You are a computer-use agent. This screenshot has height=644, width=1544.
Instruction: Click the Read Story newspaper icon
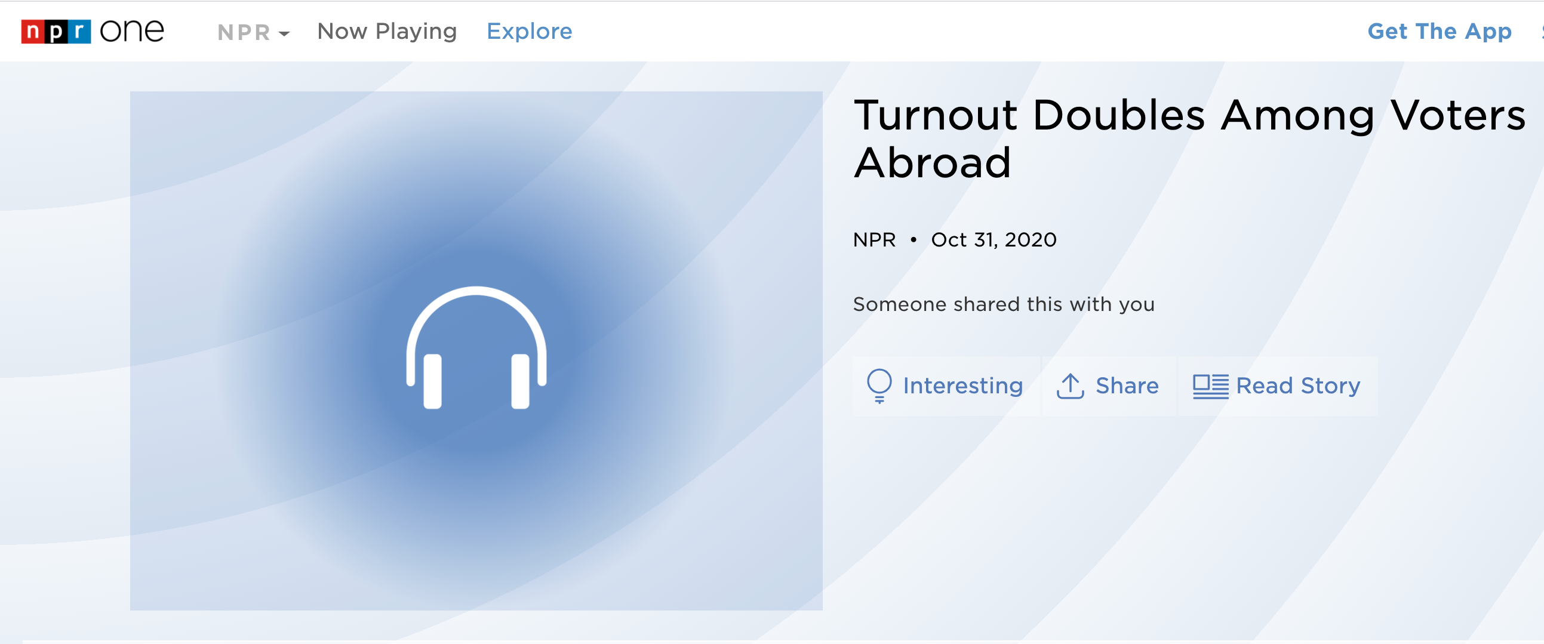(1210, 386)
